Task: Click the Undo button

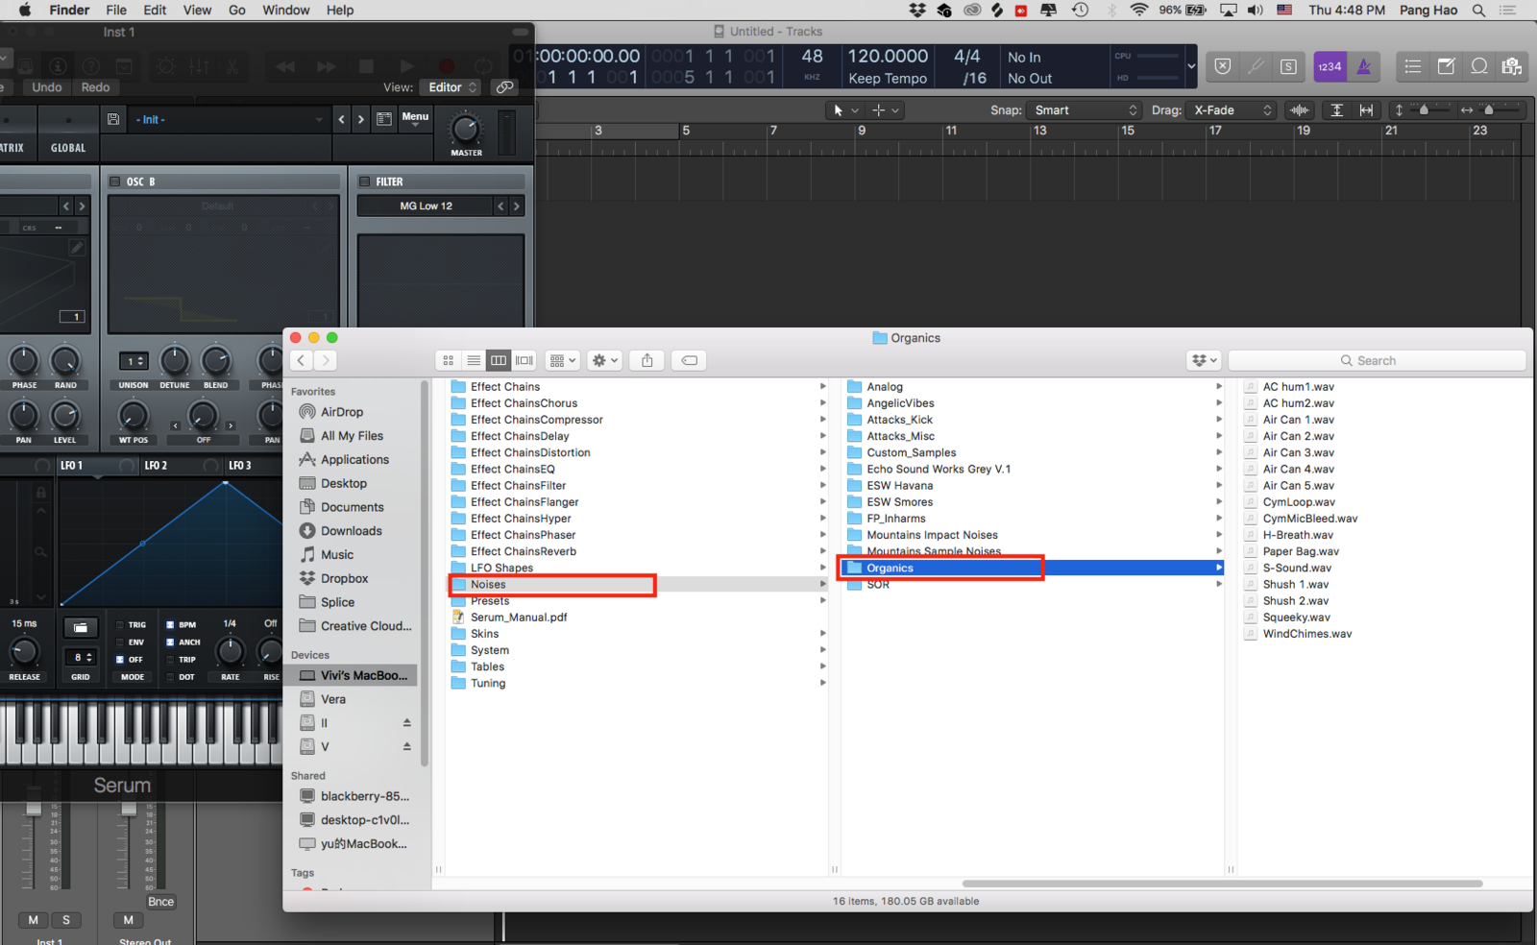Action: (x=47, y=87)
